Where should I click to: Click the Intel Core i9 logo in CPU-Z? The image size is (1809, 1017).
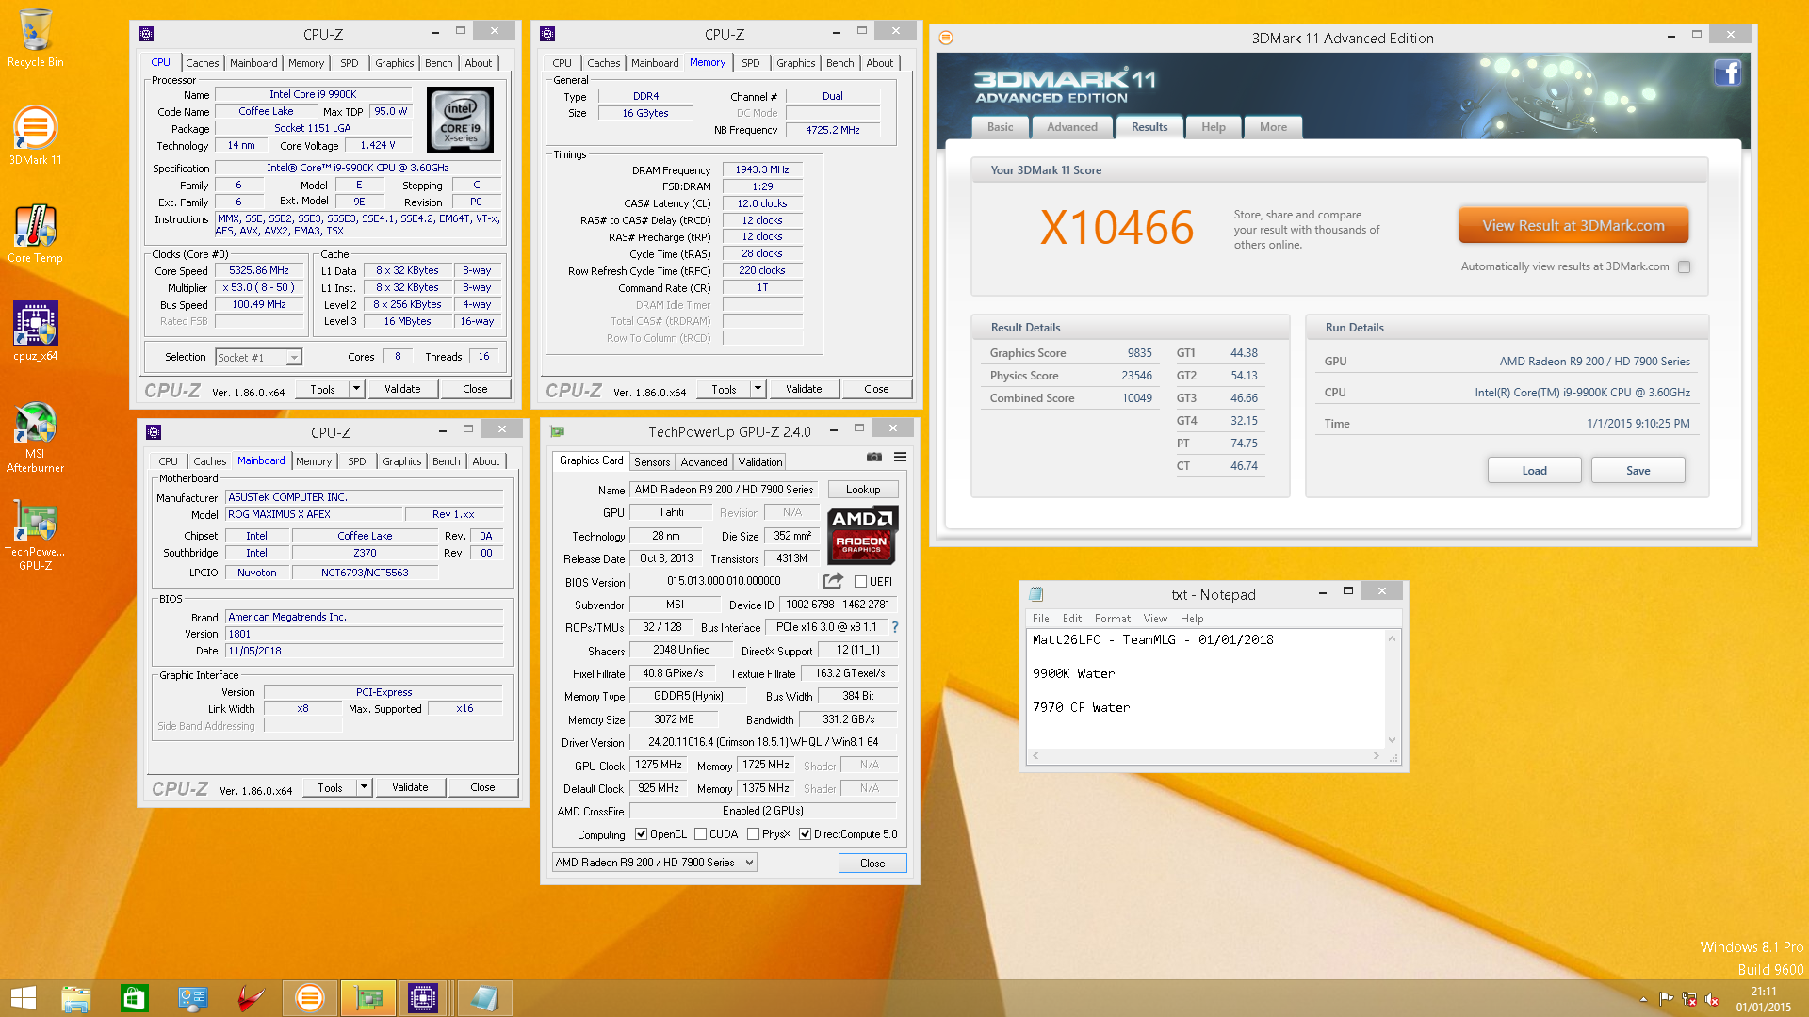(x=460, y=120)
